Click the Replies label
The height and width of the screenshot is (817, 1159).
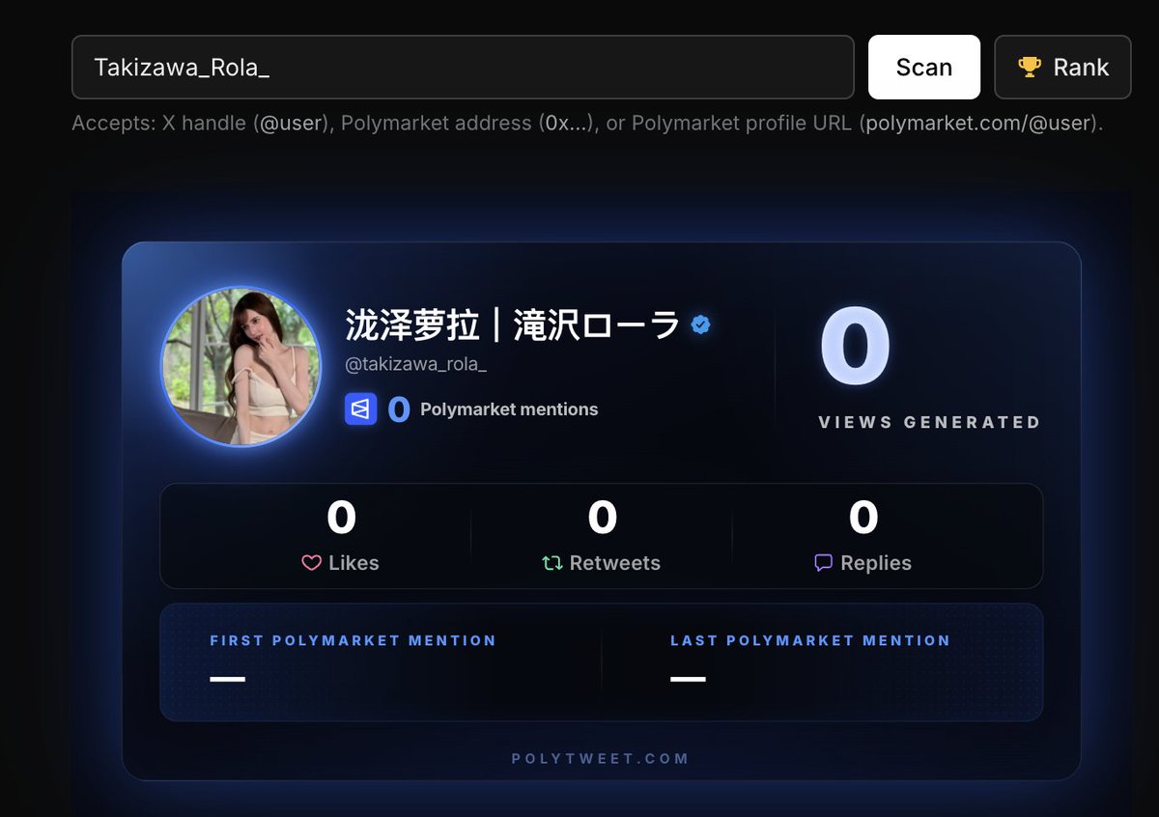876,563
